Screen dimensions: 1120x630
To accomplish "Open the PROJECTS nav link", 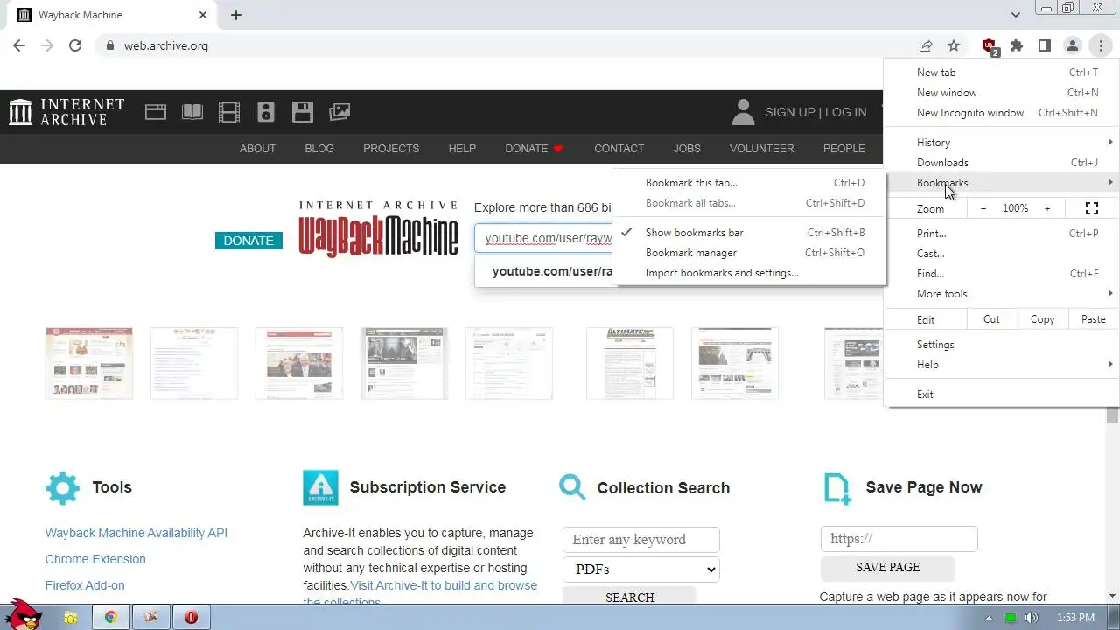I will 391,149.
